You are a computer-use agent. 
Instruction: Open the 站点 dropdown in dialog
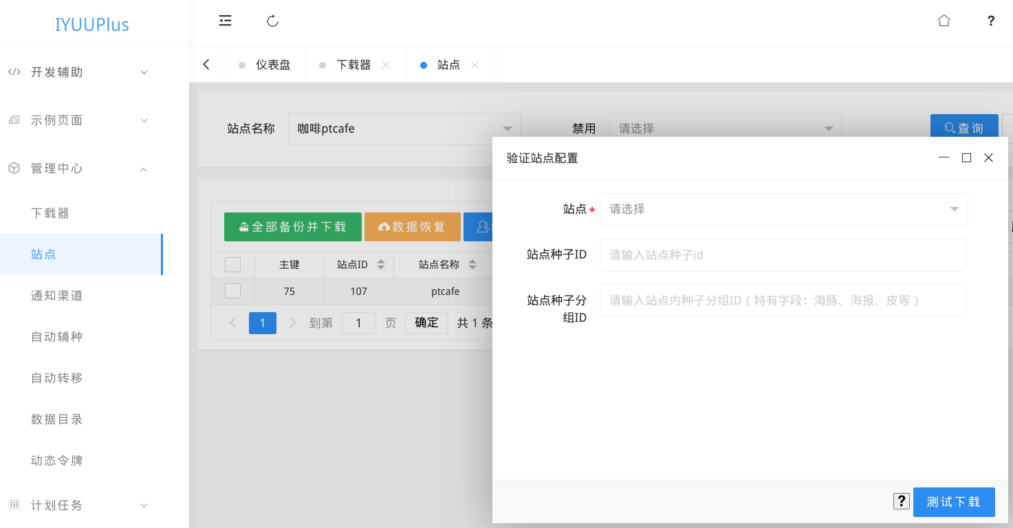coord(784,209)
